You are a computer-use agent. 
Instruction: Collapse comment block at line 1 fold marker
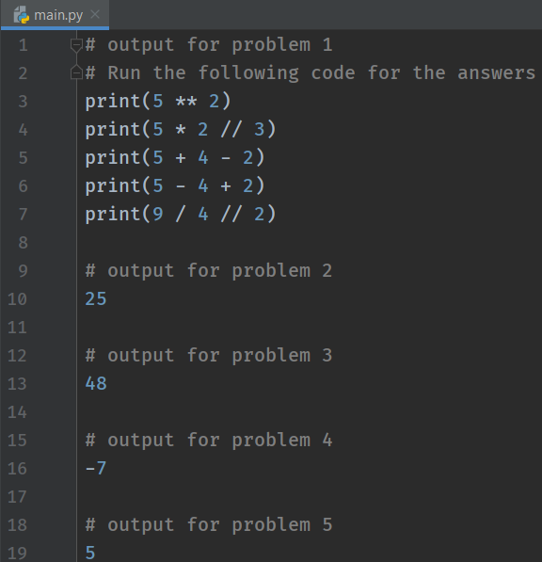pyautogui.click(x=76, y=45)
